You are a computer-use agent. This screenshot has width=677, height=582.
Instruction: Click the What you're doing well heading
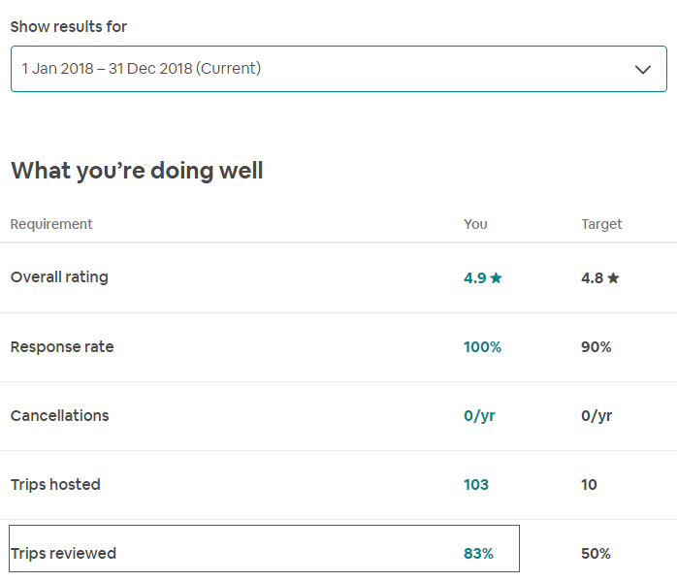tap(137, 171)
